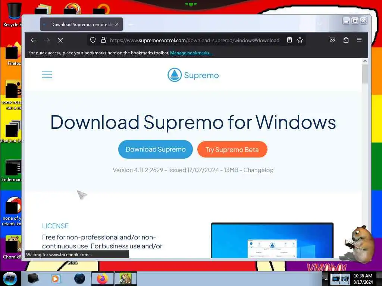Open Firefox application menu hamburger
The height and width of the screenshot is (286, 382).
point(359,39)
